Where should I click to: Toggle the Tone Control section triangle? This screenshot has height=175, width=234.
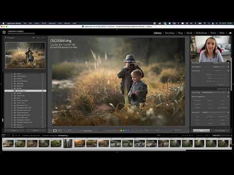pyautogui.click(x=228, y=71)
